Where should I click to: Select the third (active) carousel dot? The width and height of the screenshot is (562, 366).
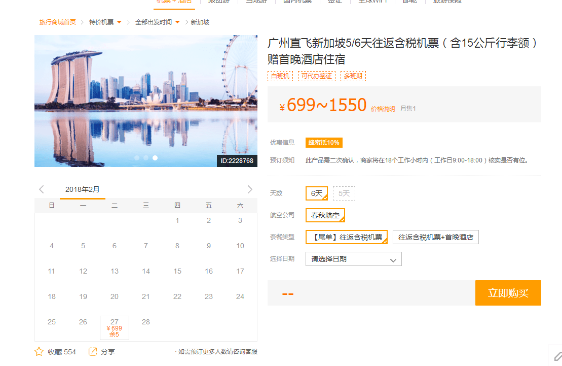tap(155, 158)
